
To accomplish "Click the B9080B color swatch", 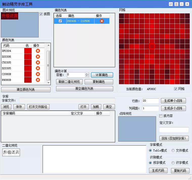I will pos(28,80).
